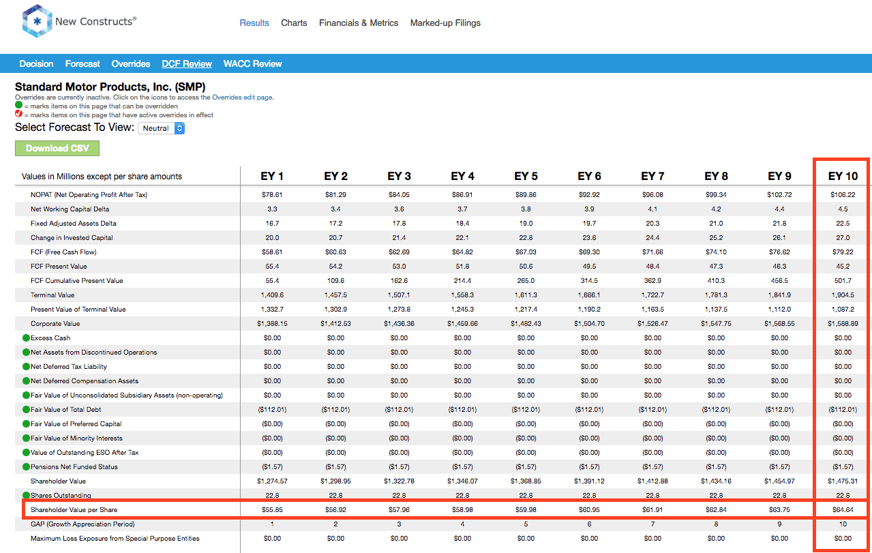Click the Net Working Capital Delta row label
This screenshot has height=553, width=872.
[x=70, y=209]
